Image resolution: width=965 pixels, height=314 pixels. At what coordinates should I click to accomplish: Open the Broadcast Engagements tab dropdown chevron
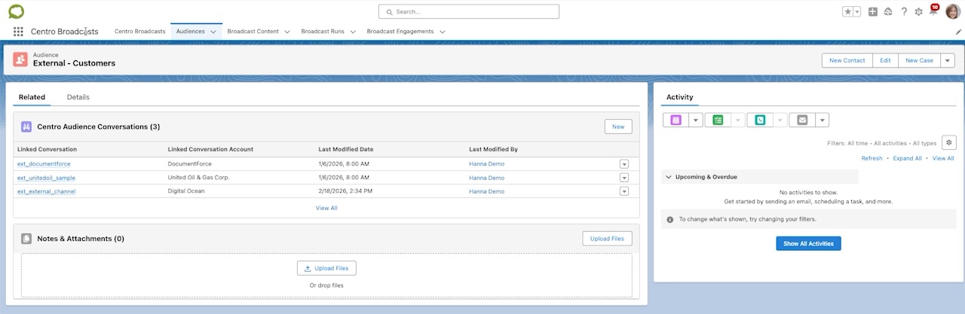point(442,32)
